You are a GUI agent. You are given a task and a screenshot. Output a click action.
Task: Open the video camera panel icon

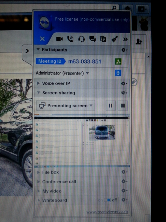tap(59, 39)
